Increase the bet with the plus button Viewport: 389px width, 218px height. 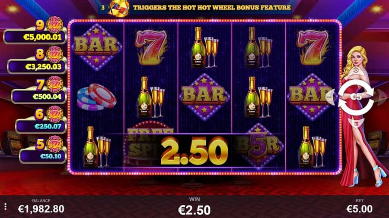point(382,97)
